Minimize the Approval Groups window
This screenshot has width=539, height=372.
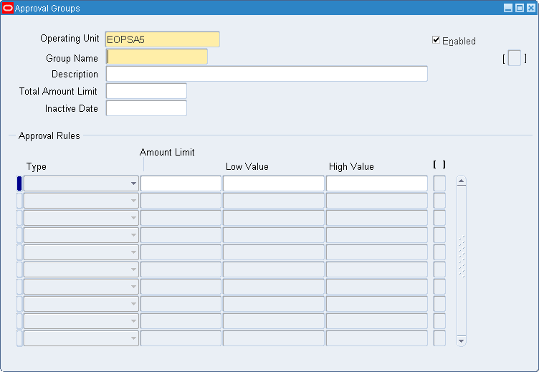pyautogui.click(x=508, y=8)
